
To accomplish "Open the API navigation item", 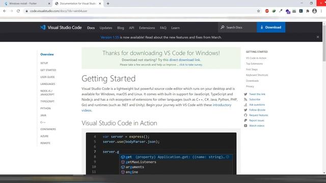I will pos(131,28).
